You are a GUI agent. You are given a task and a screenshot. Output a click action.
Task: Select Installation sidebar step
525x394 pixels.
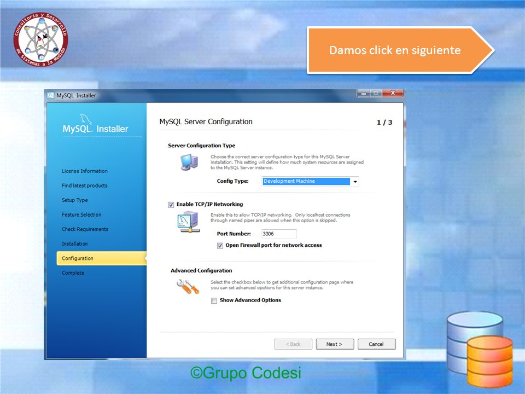click(x=75, y=244)
